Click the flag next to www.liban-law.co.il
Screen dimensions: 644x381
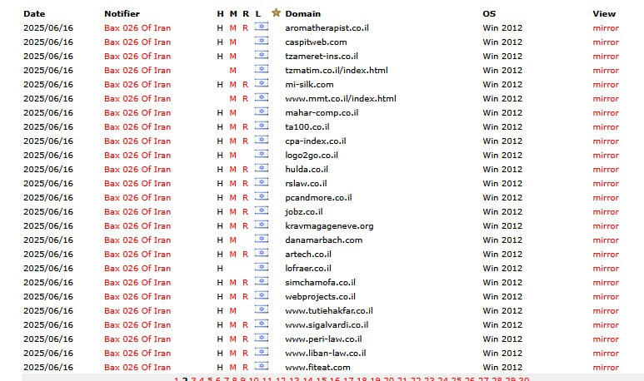[262, 352]
